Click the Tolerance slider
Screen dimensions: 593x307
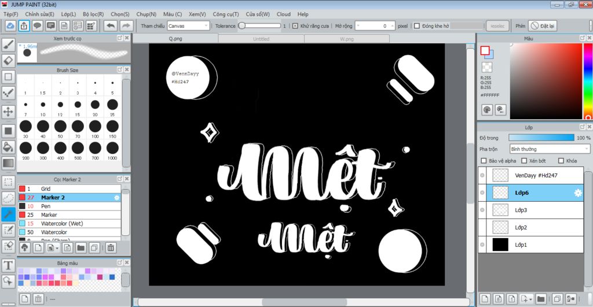(260, 26)
